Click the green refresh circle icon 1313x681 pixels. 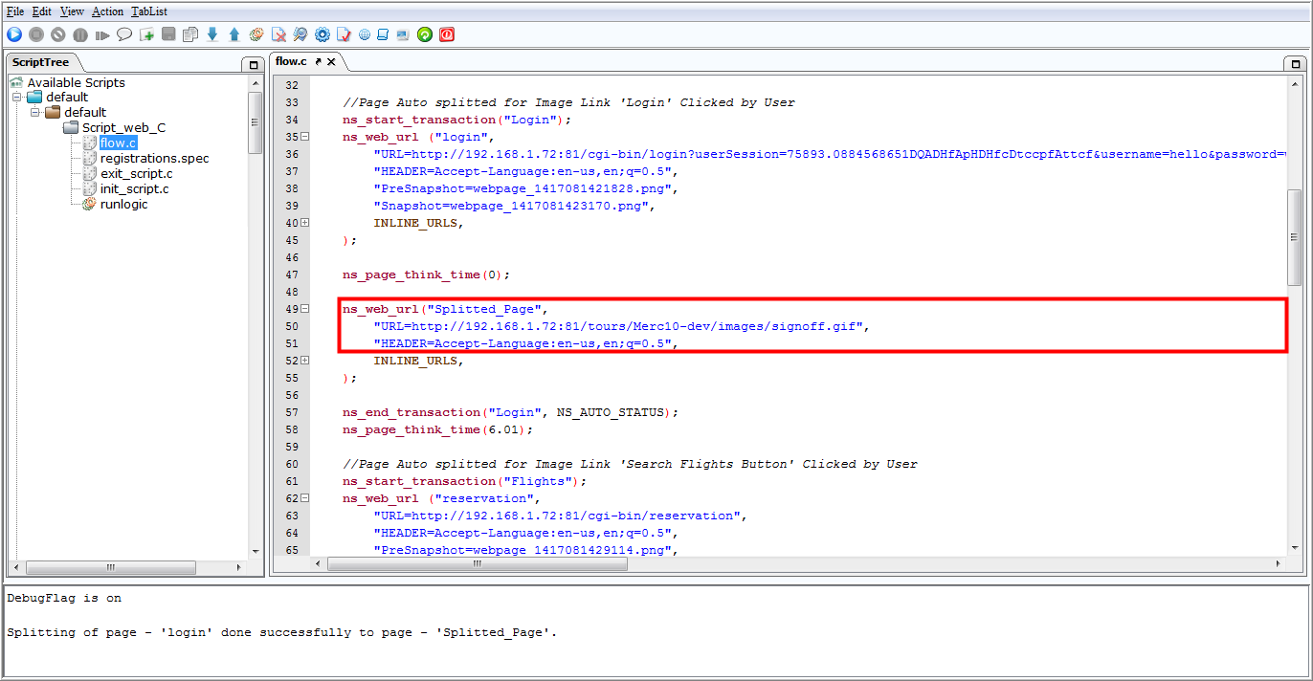(x=425, y=34)
